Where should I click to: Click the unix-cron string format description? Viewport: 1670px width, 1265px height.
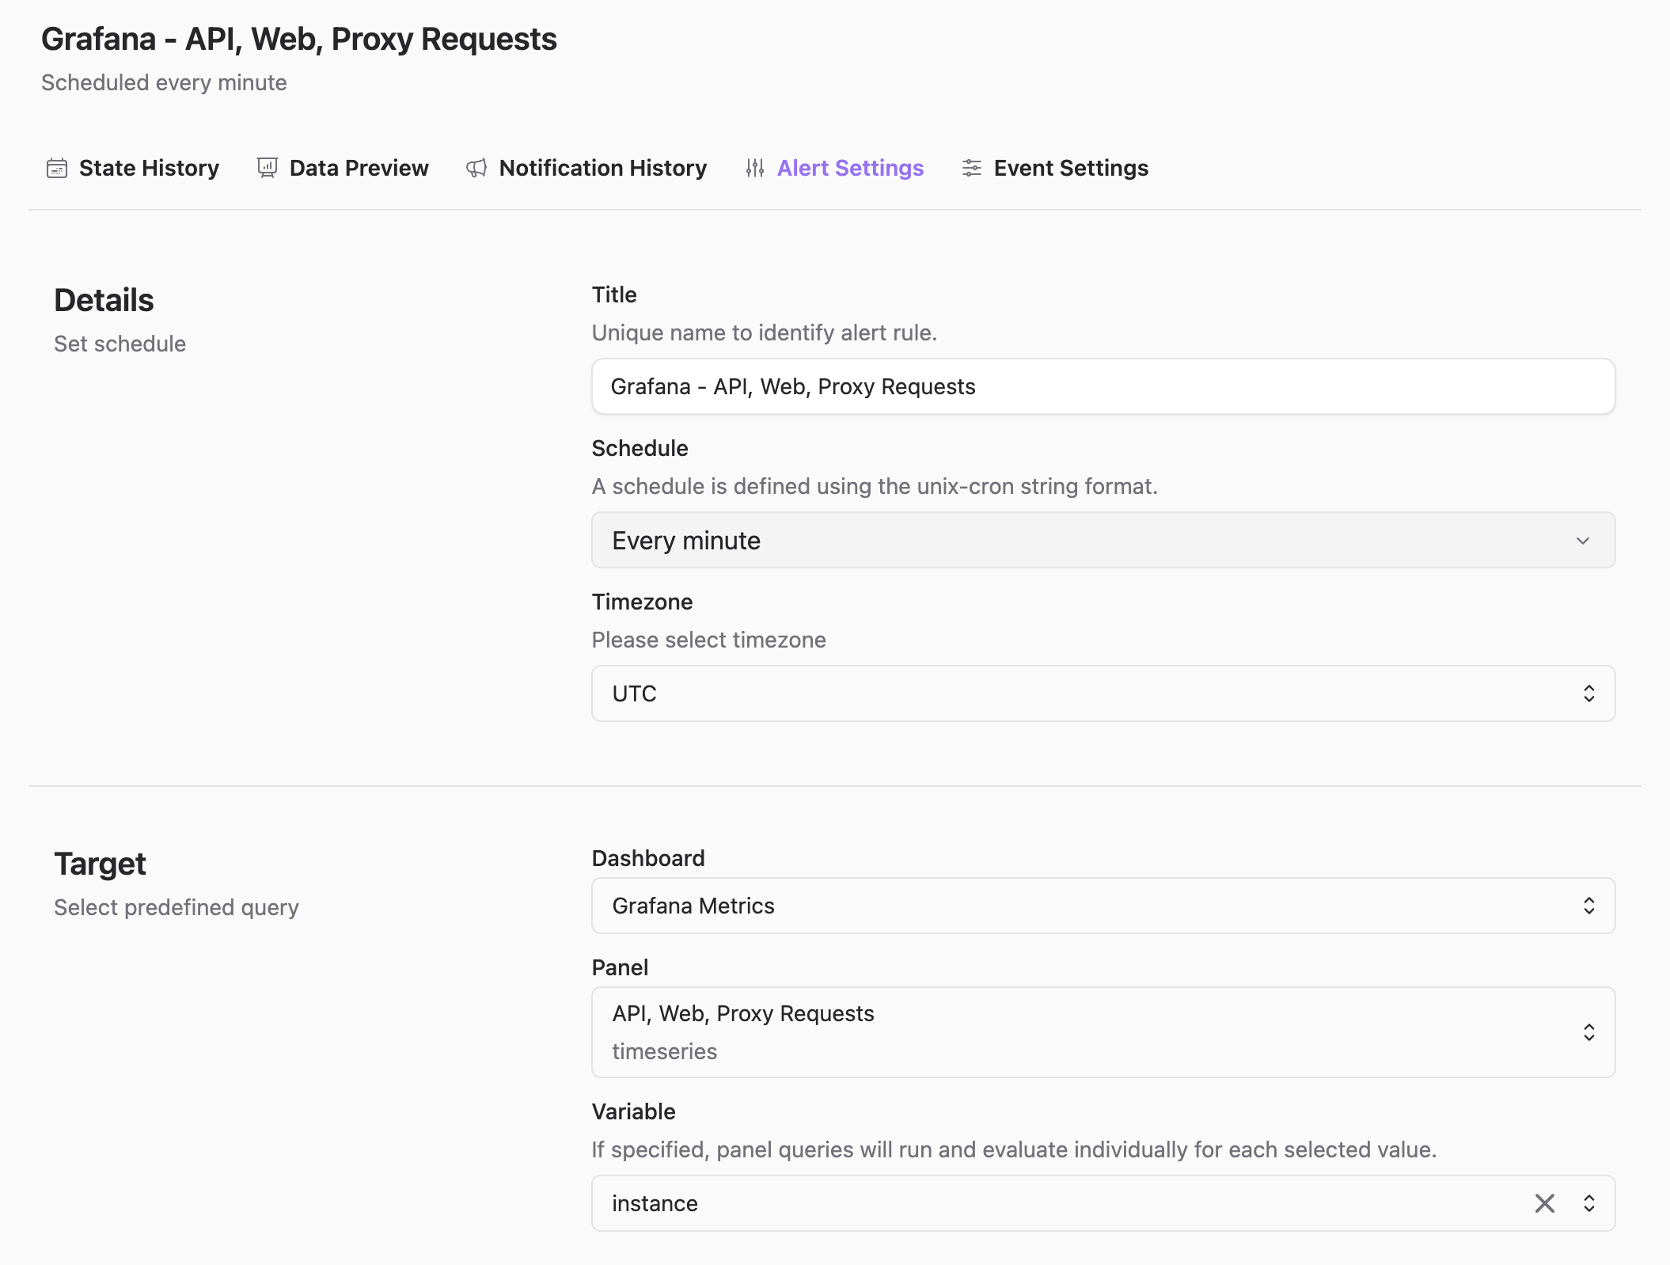875,486
